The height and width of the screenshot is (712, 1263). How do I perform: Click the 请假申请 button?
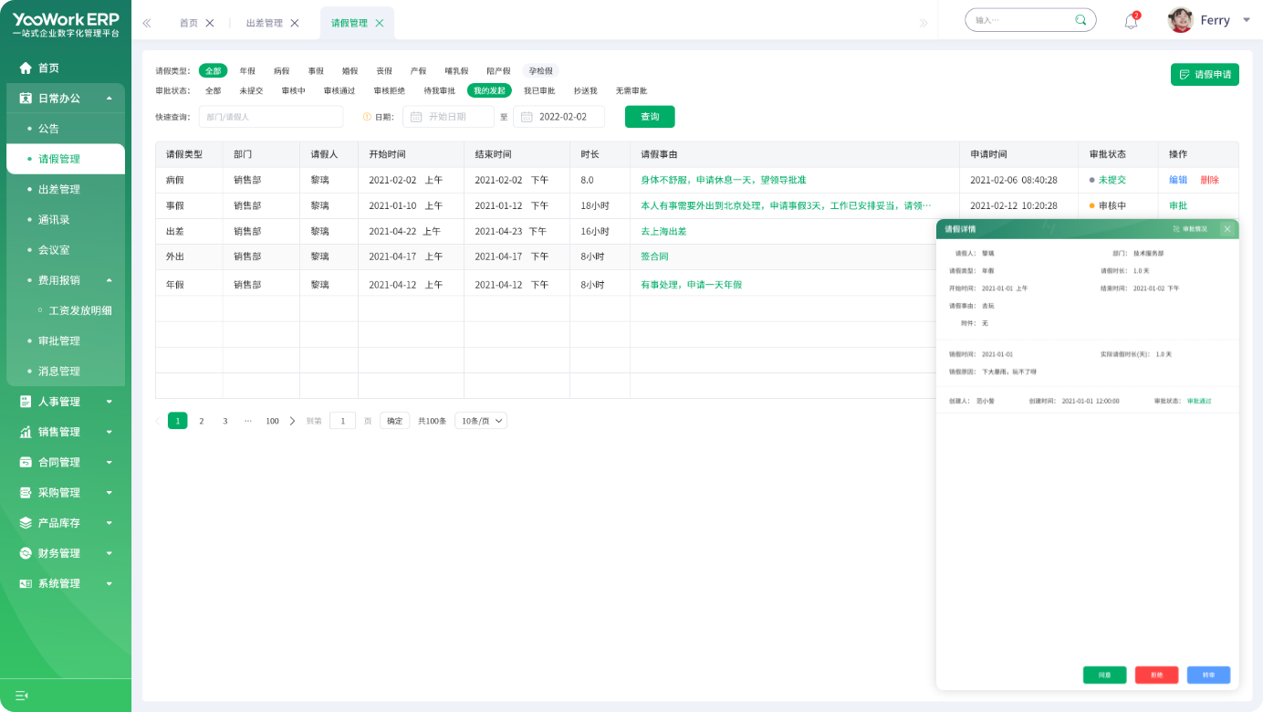[x=1205, y=75]
